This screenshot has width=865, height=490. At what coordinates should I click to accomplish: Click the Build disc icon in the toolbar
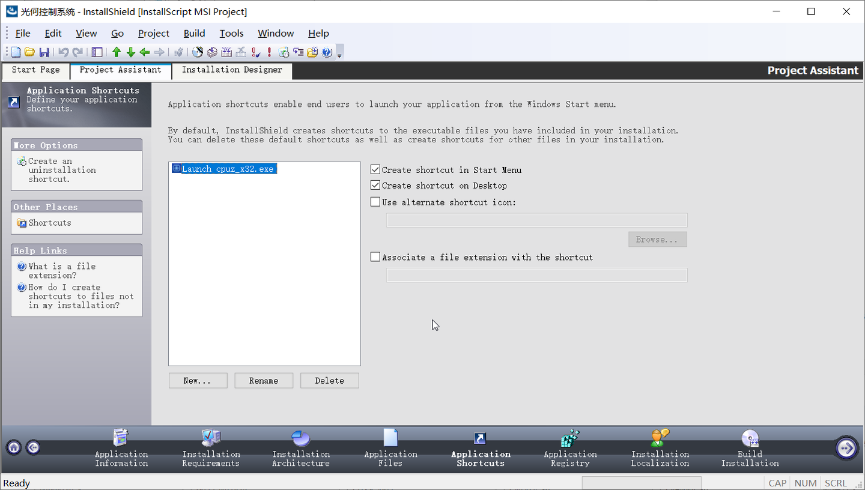(197, 52)
